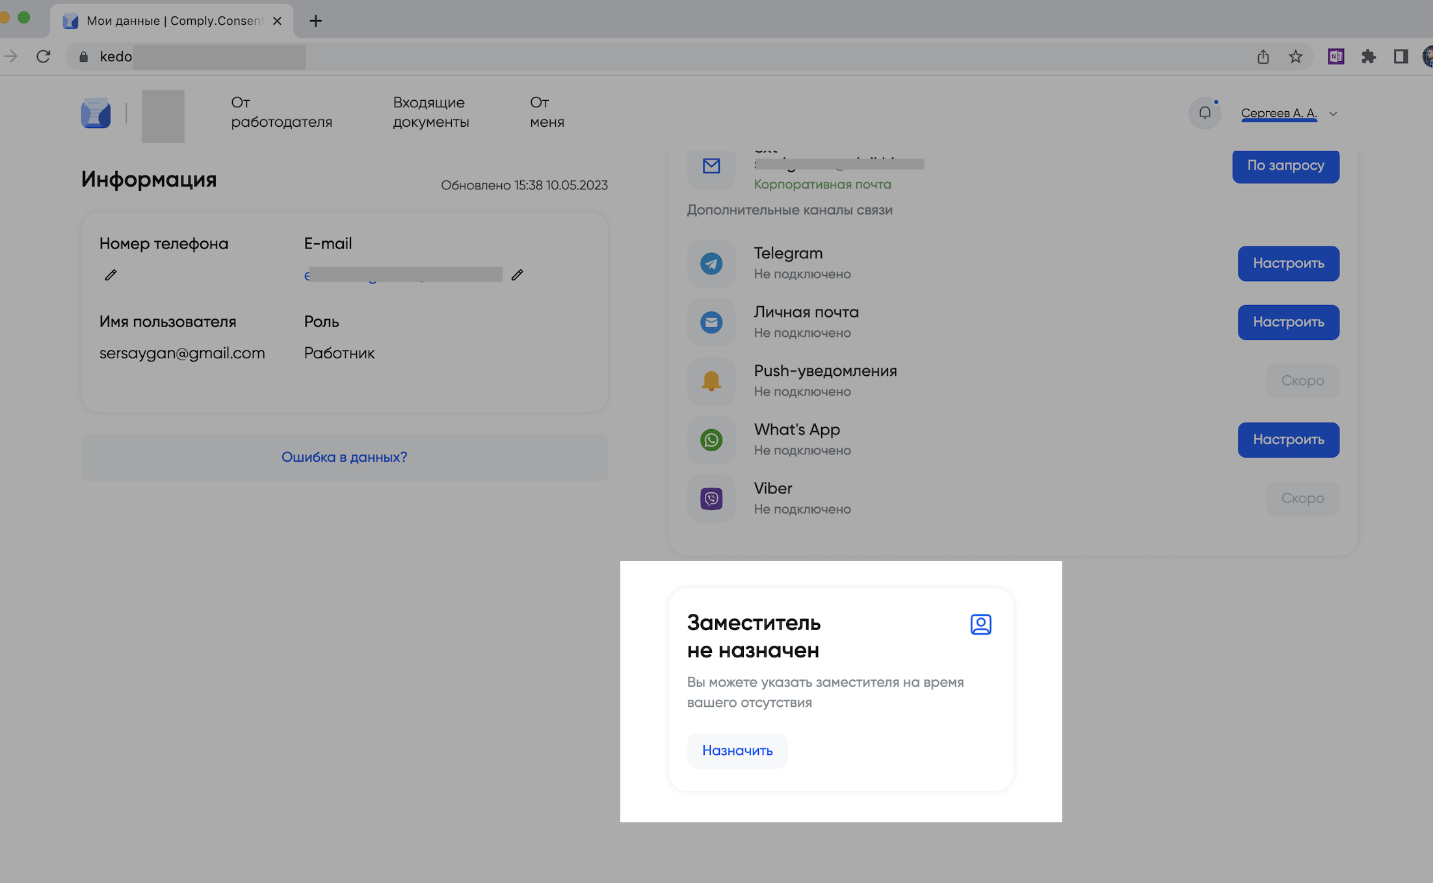
Task: Open the browser extensions puzzle icon
Action: point(1369,57)
